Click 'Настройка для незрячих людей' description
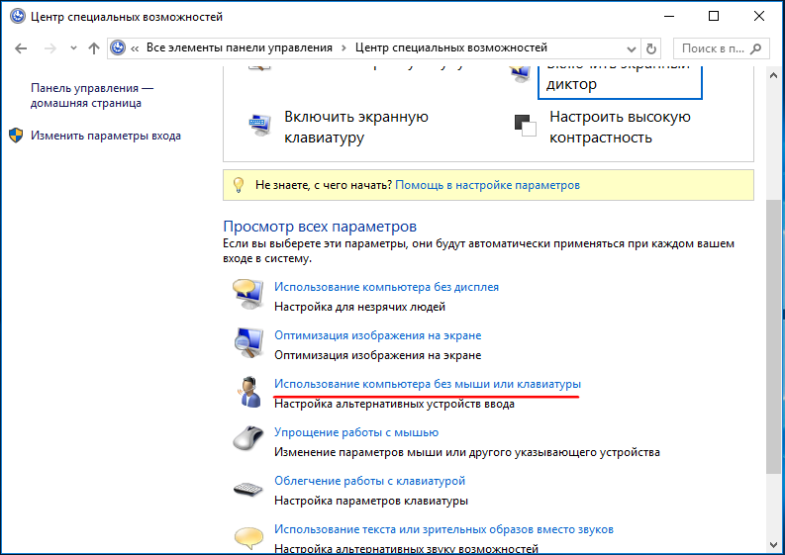Viewport: 785px width, 555px height. coord(359,307)
